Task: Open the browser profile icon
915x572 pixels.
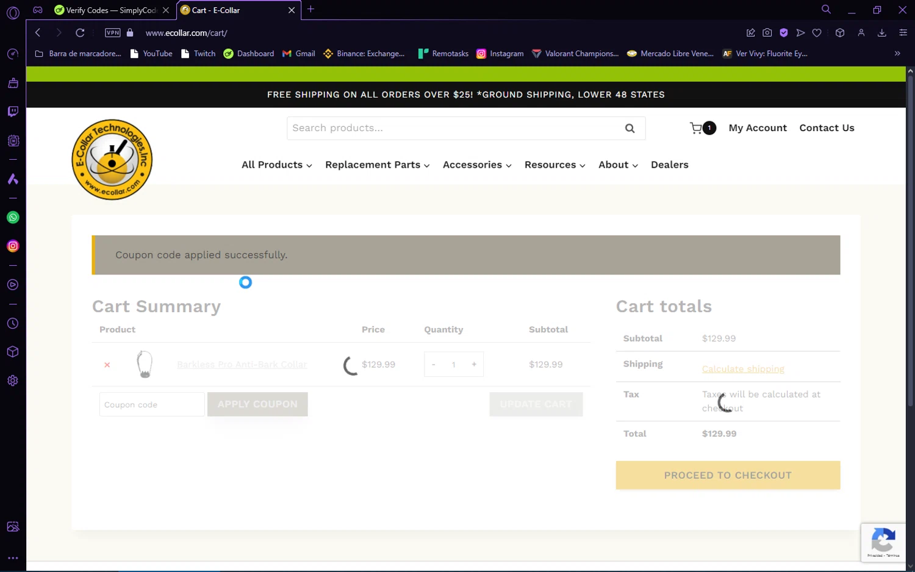Action: [861, 33]
